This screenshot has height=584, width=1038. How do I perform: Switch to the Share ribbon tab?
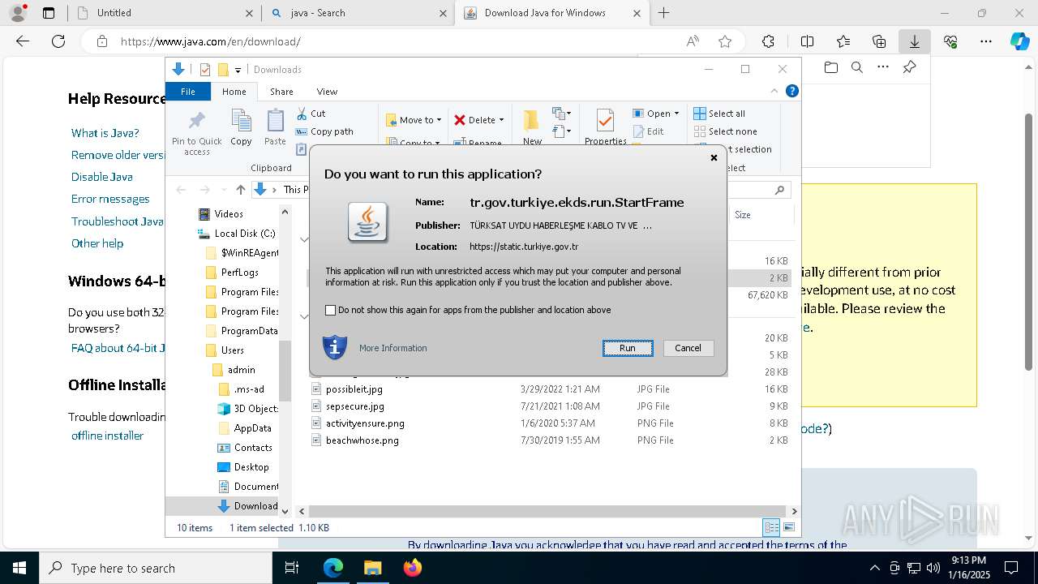tap(281, 92)
